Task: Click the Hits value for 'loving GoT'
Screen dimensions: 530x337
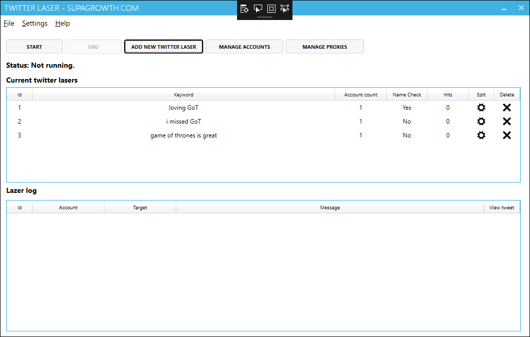Action: pyautogui.click(x=448, y=108)
